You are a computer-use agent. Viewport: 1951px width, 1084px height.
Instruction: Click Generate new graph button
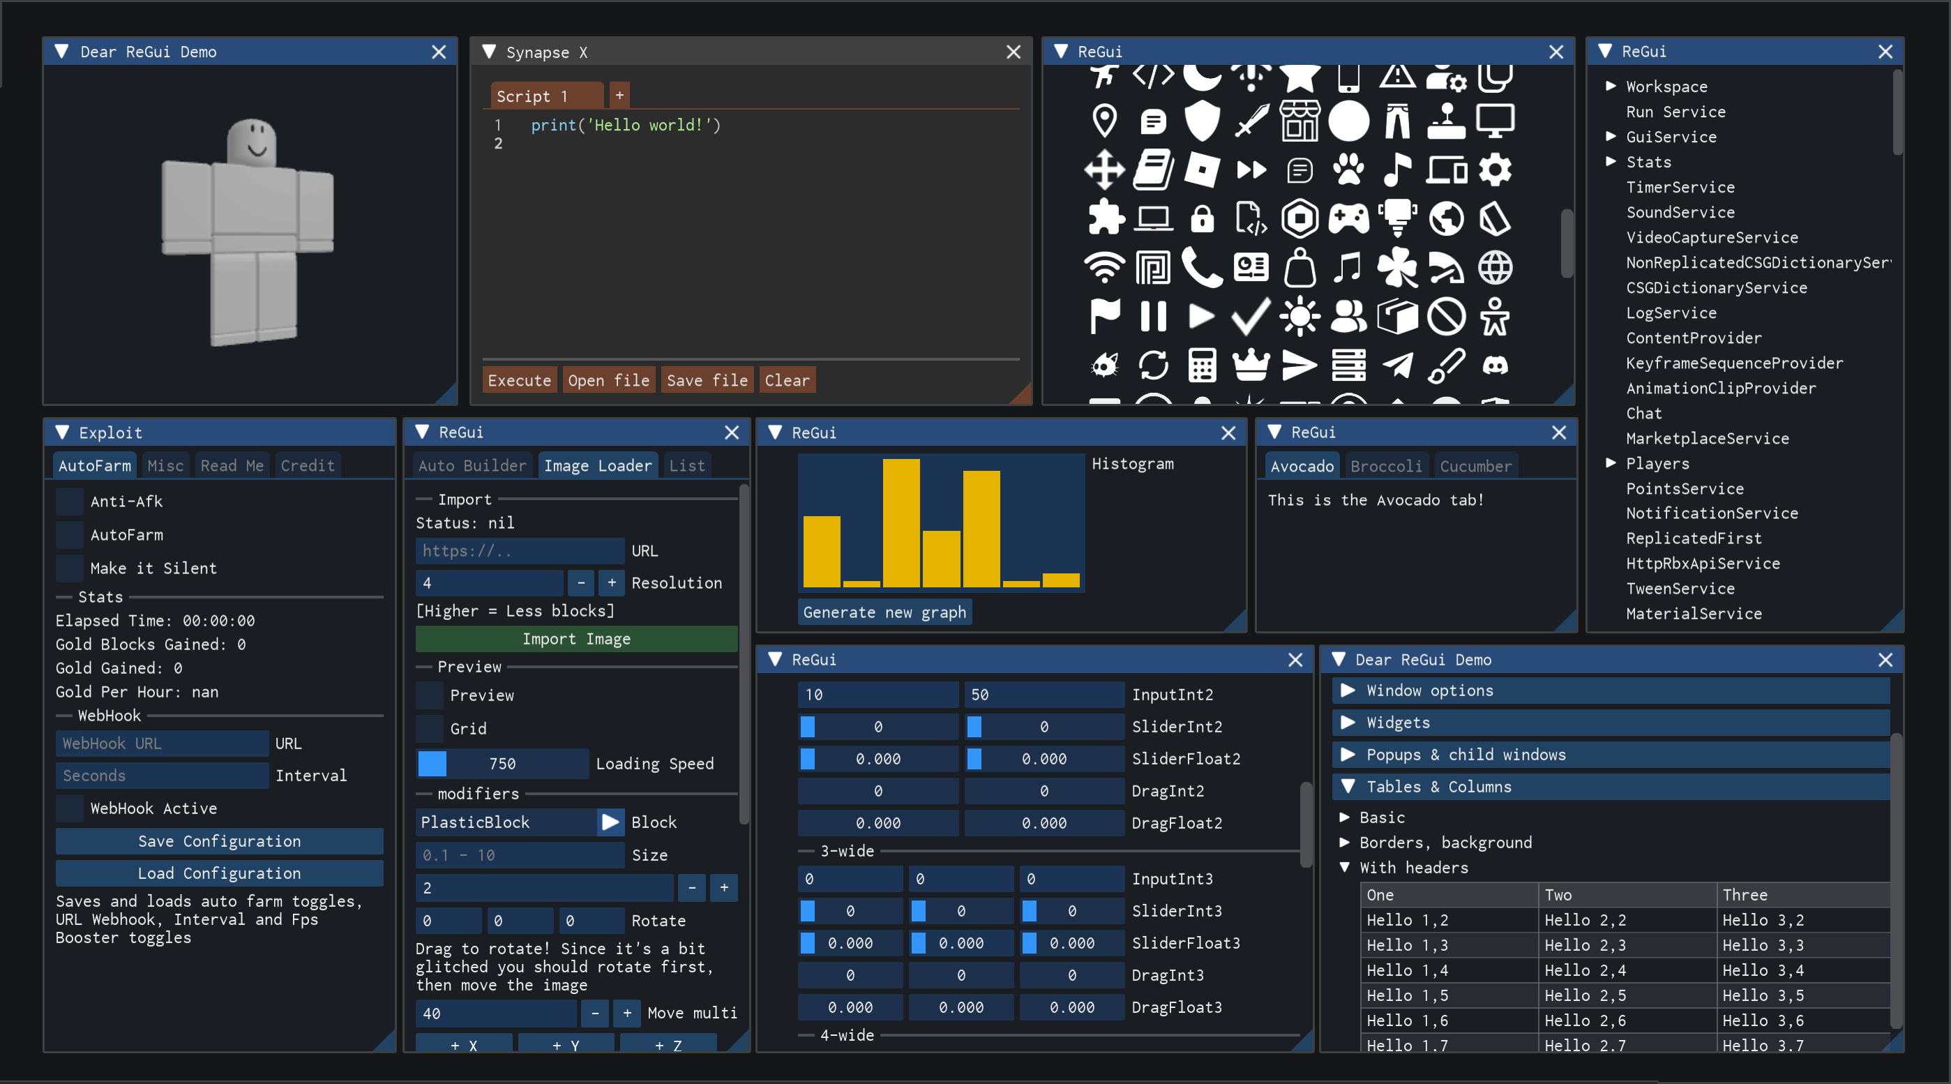[x=884, y=612]
